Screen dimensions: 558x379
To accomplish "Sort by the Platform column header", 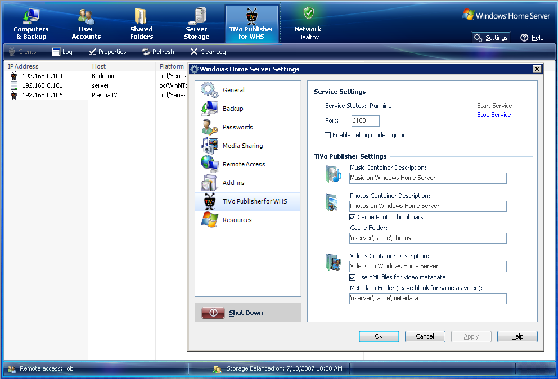I will pos(172,66).
